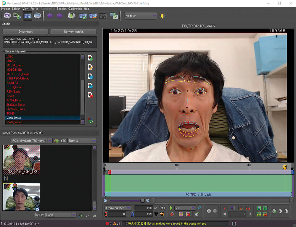
Task: Click the timeline zoom slider handle
Action: tap(142, 200)
